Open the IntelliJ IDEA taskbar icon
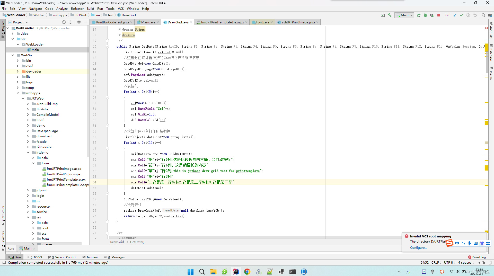This screenshot has height=276, width=494. pos(236,272)
